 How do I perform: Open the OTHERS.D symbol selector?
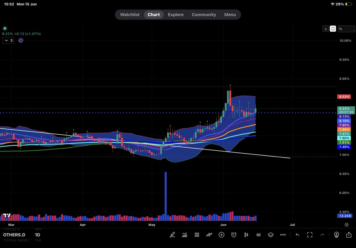(14, 235)
